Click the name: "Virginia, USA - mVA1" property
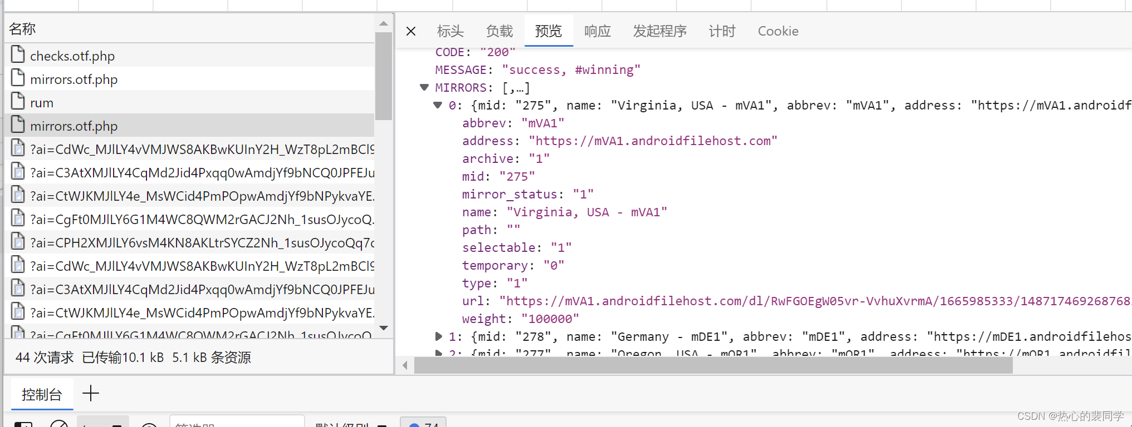This screenshot has height=427, width=1132. 565,212
